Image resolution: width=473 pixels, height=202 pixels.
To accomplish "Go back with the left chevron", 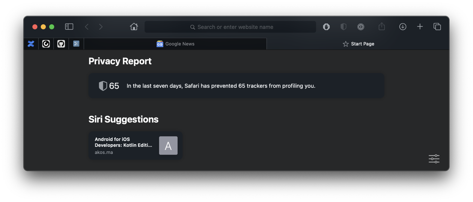I will (x=87, y=27).
